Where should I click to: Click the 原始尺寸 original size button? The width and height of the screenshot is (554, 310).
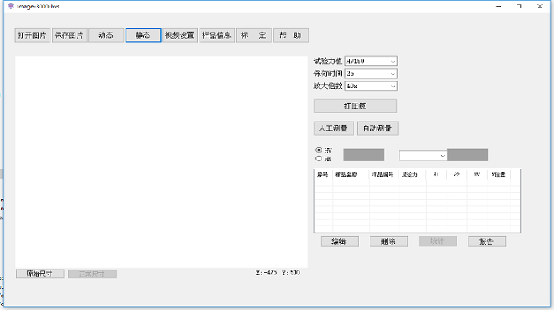[40, 274]
